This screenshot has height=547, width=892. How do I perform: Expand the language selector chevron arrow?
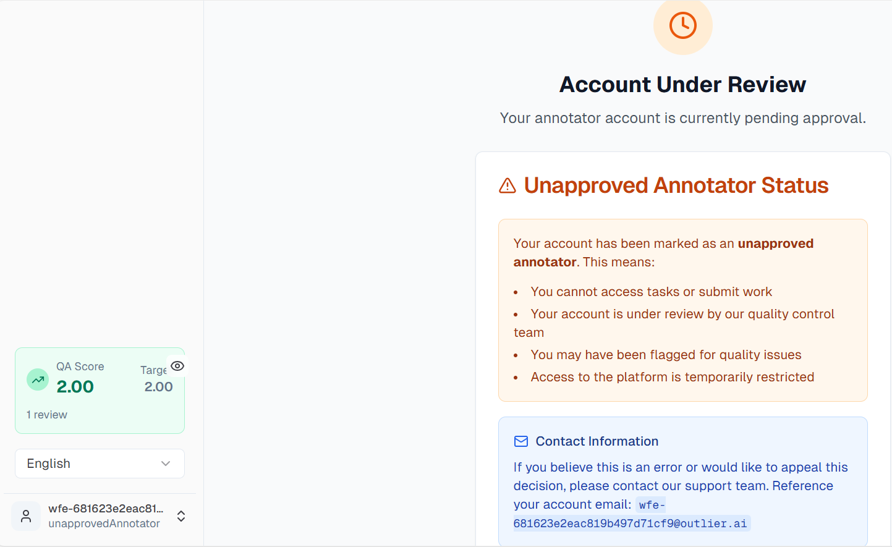(165, 463)
